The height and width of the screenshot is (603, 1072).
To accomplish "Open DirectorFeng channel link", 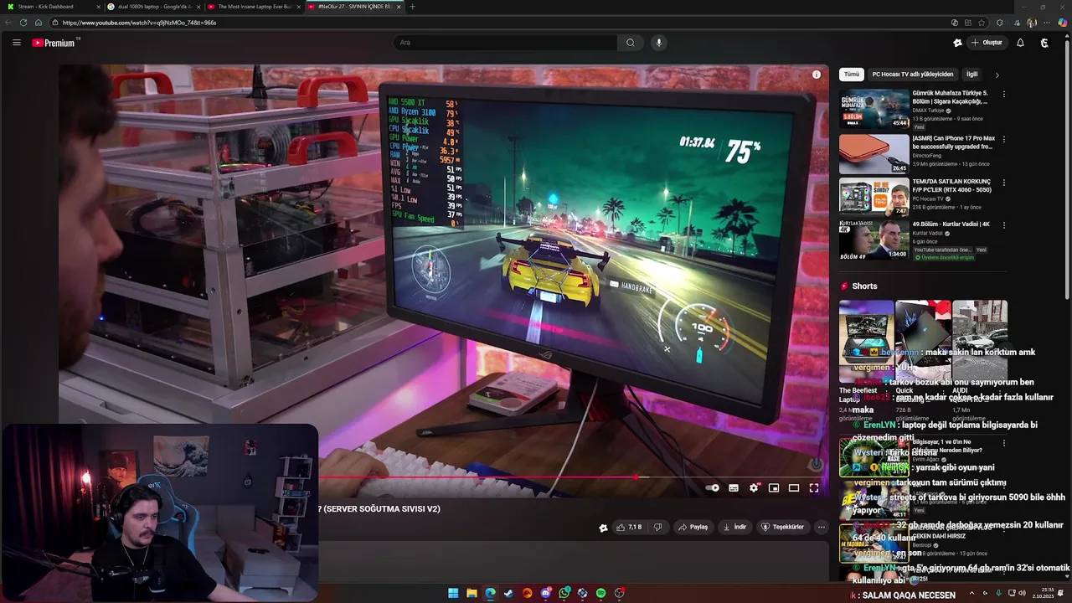I will (929, 155).
